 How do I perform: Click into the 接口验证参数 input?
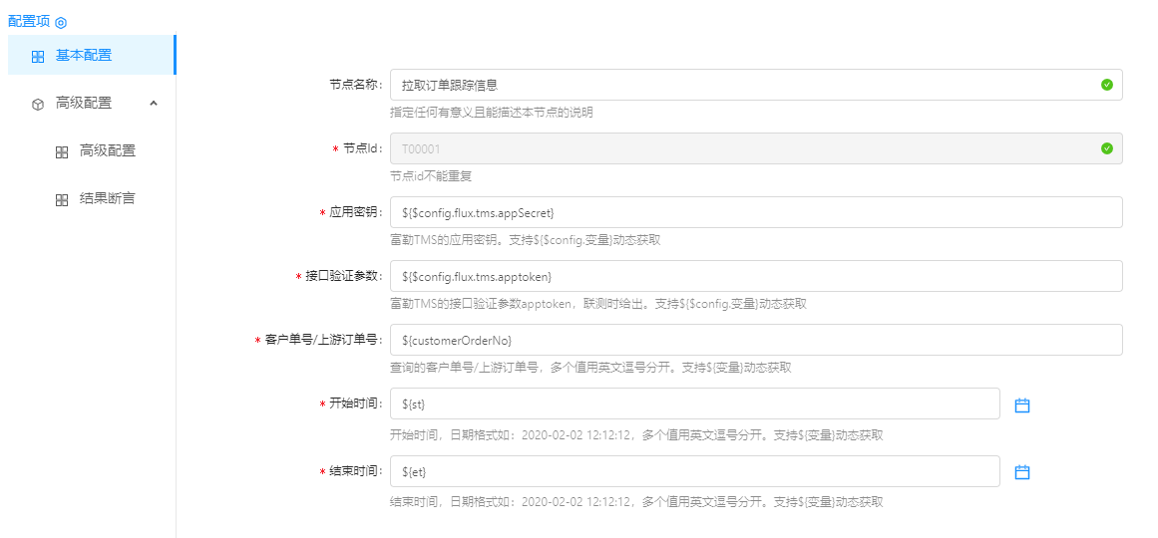tap(755, 276)
